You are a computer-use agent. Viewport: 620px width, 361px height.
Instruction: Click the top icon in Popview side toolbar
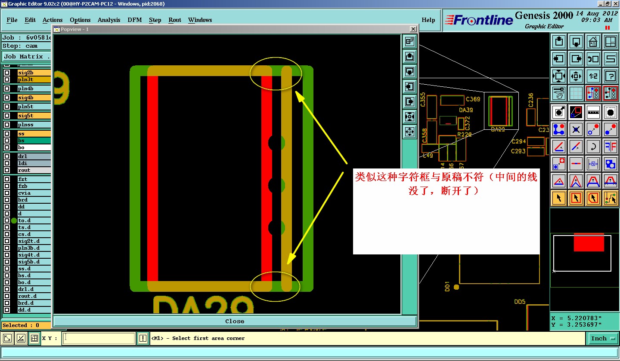409,41
